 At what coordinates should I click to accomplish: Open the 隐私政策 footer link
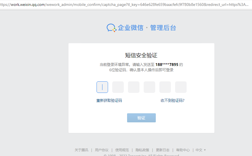pos(142,150)
